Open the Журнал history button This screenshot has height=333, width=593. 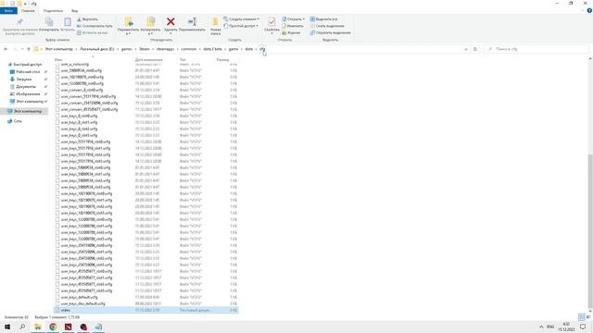click(291, 33)
